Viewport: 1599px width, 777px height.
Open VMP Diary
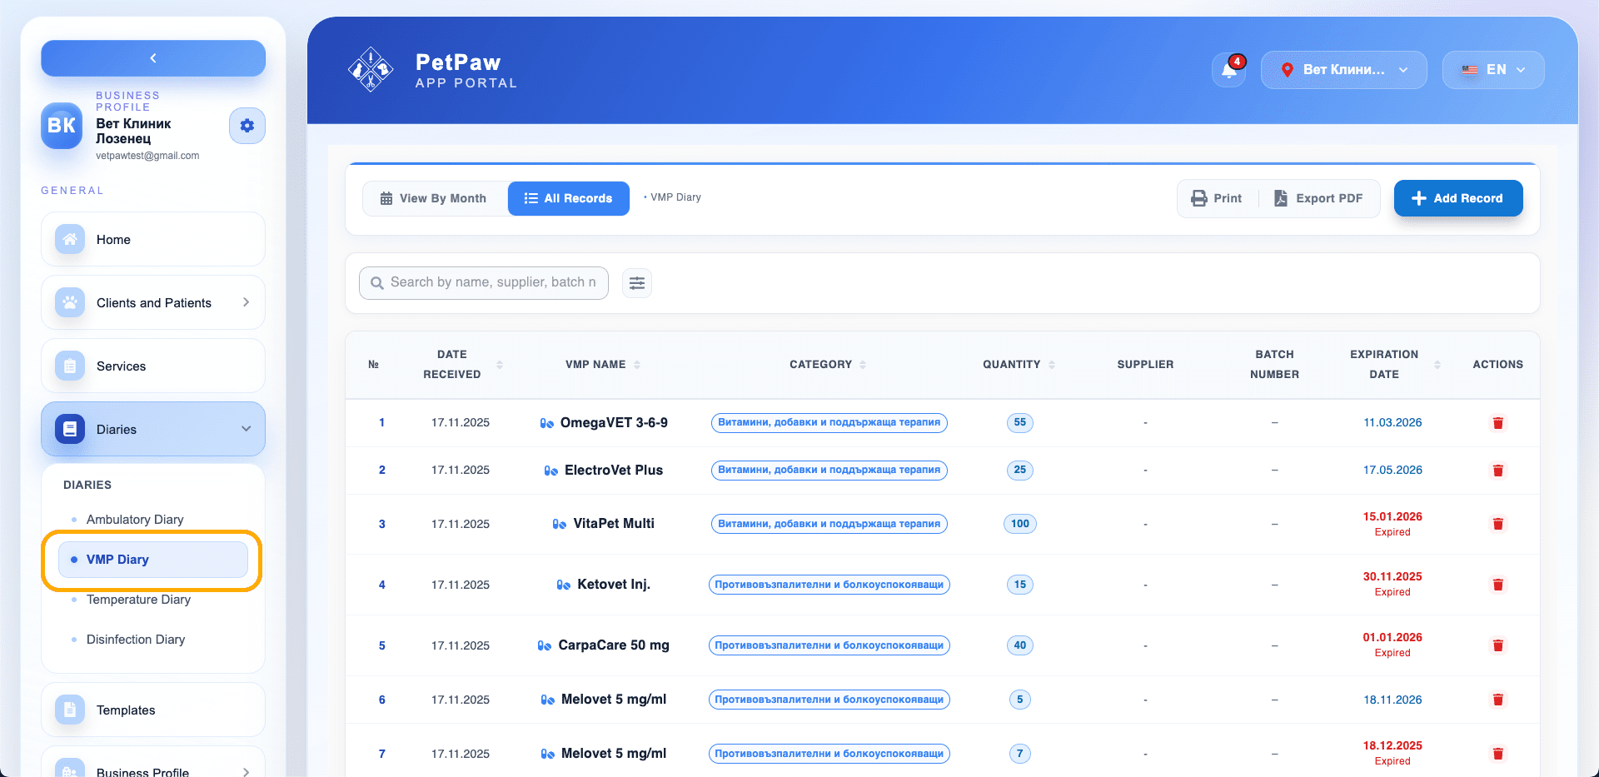(x=153, y=560)
